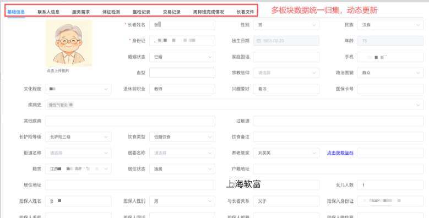Click the 过敏源 text field
Viewport: 429px width, 218px height.
338,121
